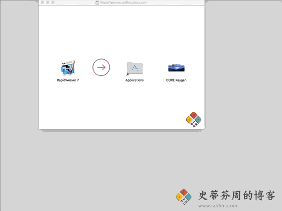Click the Applications label text

tap(135, 80)
